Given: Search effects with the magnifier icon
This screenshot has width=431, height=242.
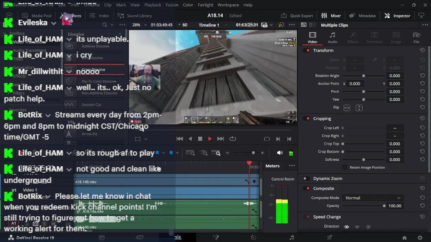Looking at the screenshot, I should [104, 25].
